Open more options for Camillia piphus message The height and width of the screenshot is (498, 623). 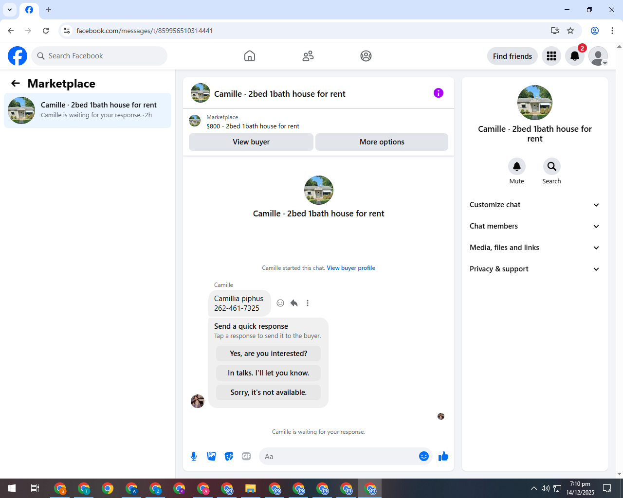[x=308, y=303]
